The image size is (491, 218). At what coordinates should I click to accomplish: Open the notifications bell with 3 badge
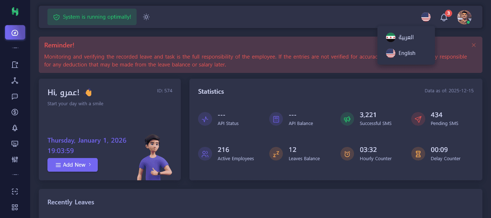(x=444, y=17)
